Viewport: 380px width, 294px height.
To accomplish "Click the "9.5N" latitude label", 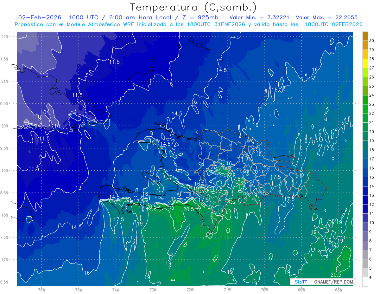I will point(5,148).
